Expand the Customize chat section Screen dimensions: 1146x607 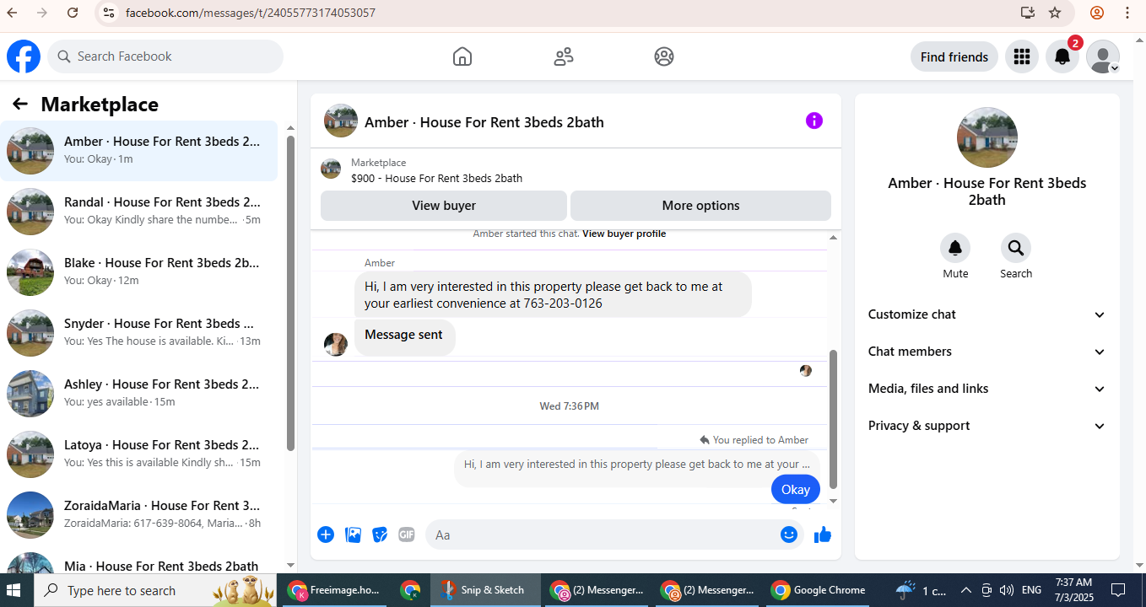987,314
